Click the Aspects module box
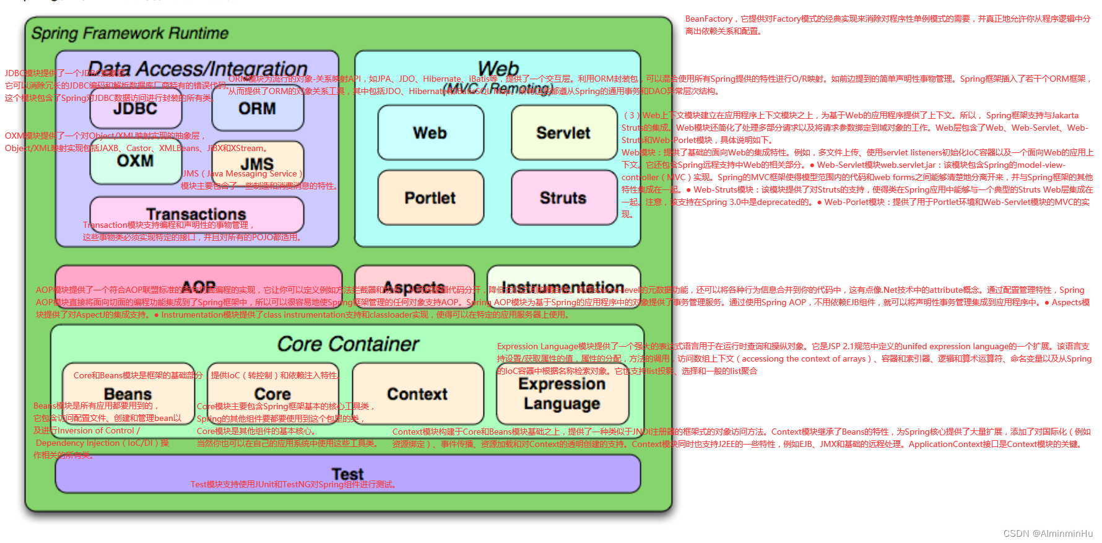Viewport: 1102px width, 543px height. (414, 287)
